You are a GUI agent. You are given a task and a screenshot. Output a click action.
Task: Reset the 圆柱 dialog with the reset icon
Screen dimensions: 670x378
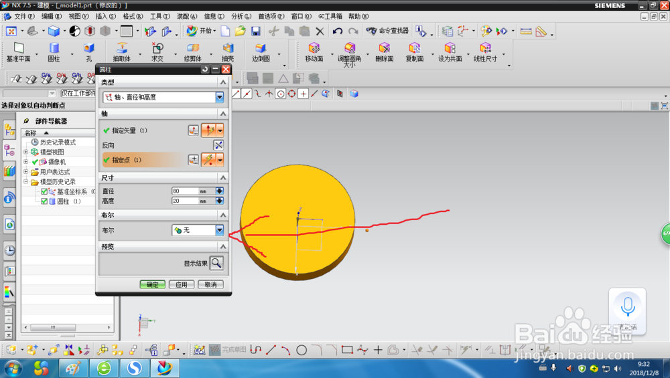coord(205,69)
